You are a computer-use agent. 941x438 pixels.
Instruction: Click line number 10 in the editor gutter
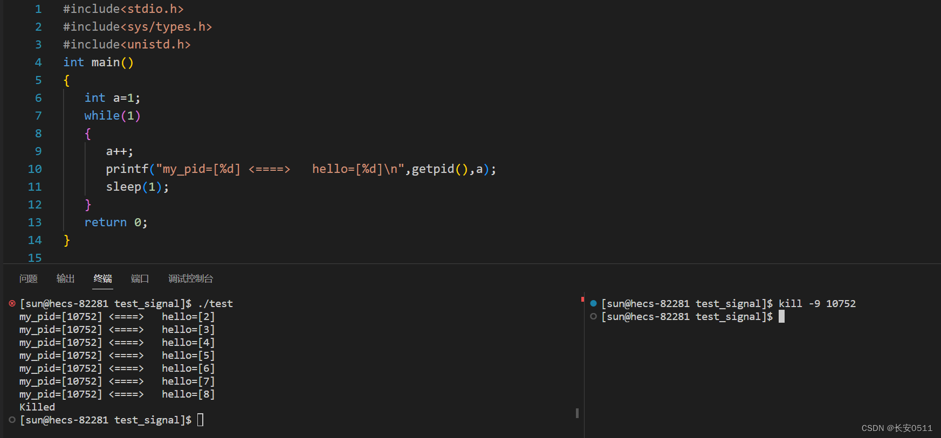click(35, 169)
